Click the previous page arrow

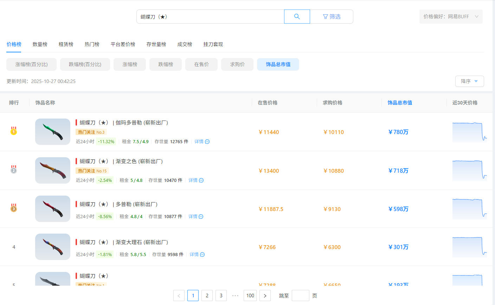pos(179,296)
